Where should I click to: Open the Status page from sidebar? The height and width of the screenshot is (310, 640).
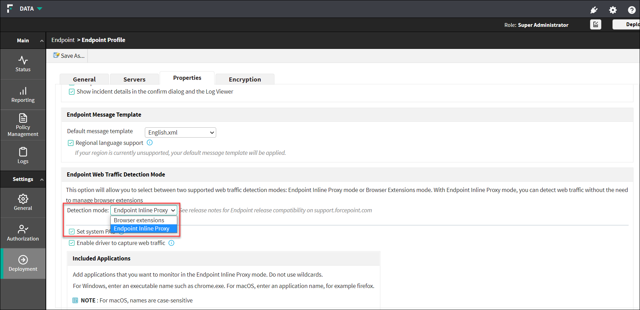point(23,64)
